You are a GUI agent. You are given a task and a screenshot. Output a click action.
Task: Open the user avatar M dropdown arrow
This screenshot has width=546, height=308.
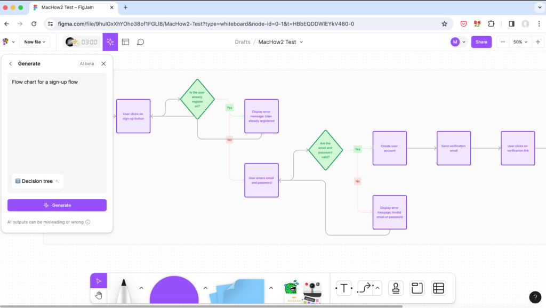pos(464,42)
